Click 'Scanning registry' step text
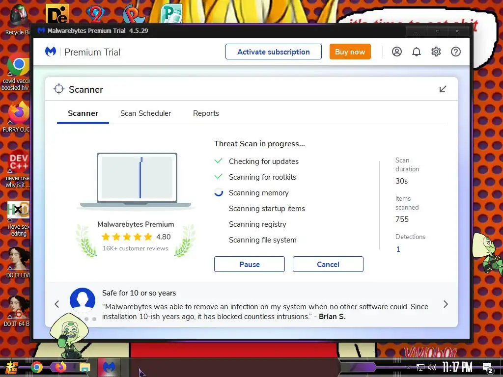The height and width of the screenshot is (377, 503). coord(257,224)
